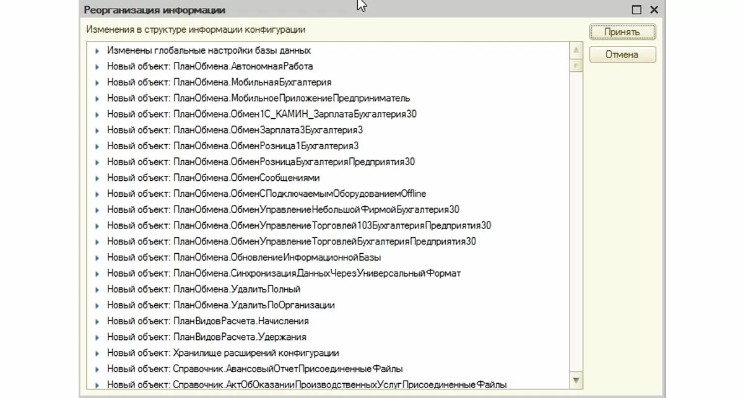Expand row Изменены глобальные настройки базы данных
This screenshot has width=743, height=398.
point(97,51)
